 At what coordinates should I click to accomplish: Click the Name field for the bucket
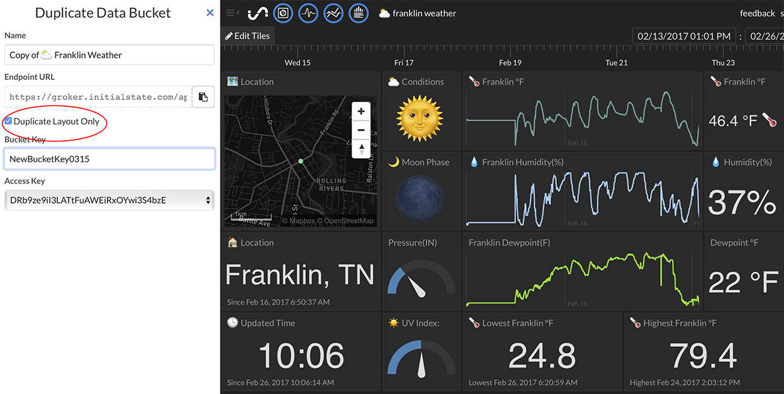coord(109,55)
